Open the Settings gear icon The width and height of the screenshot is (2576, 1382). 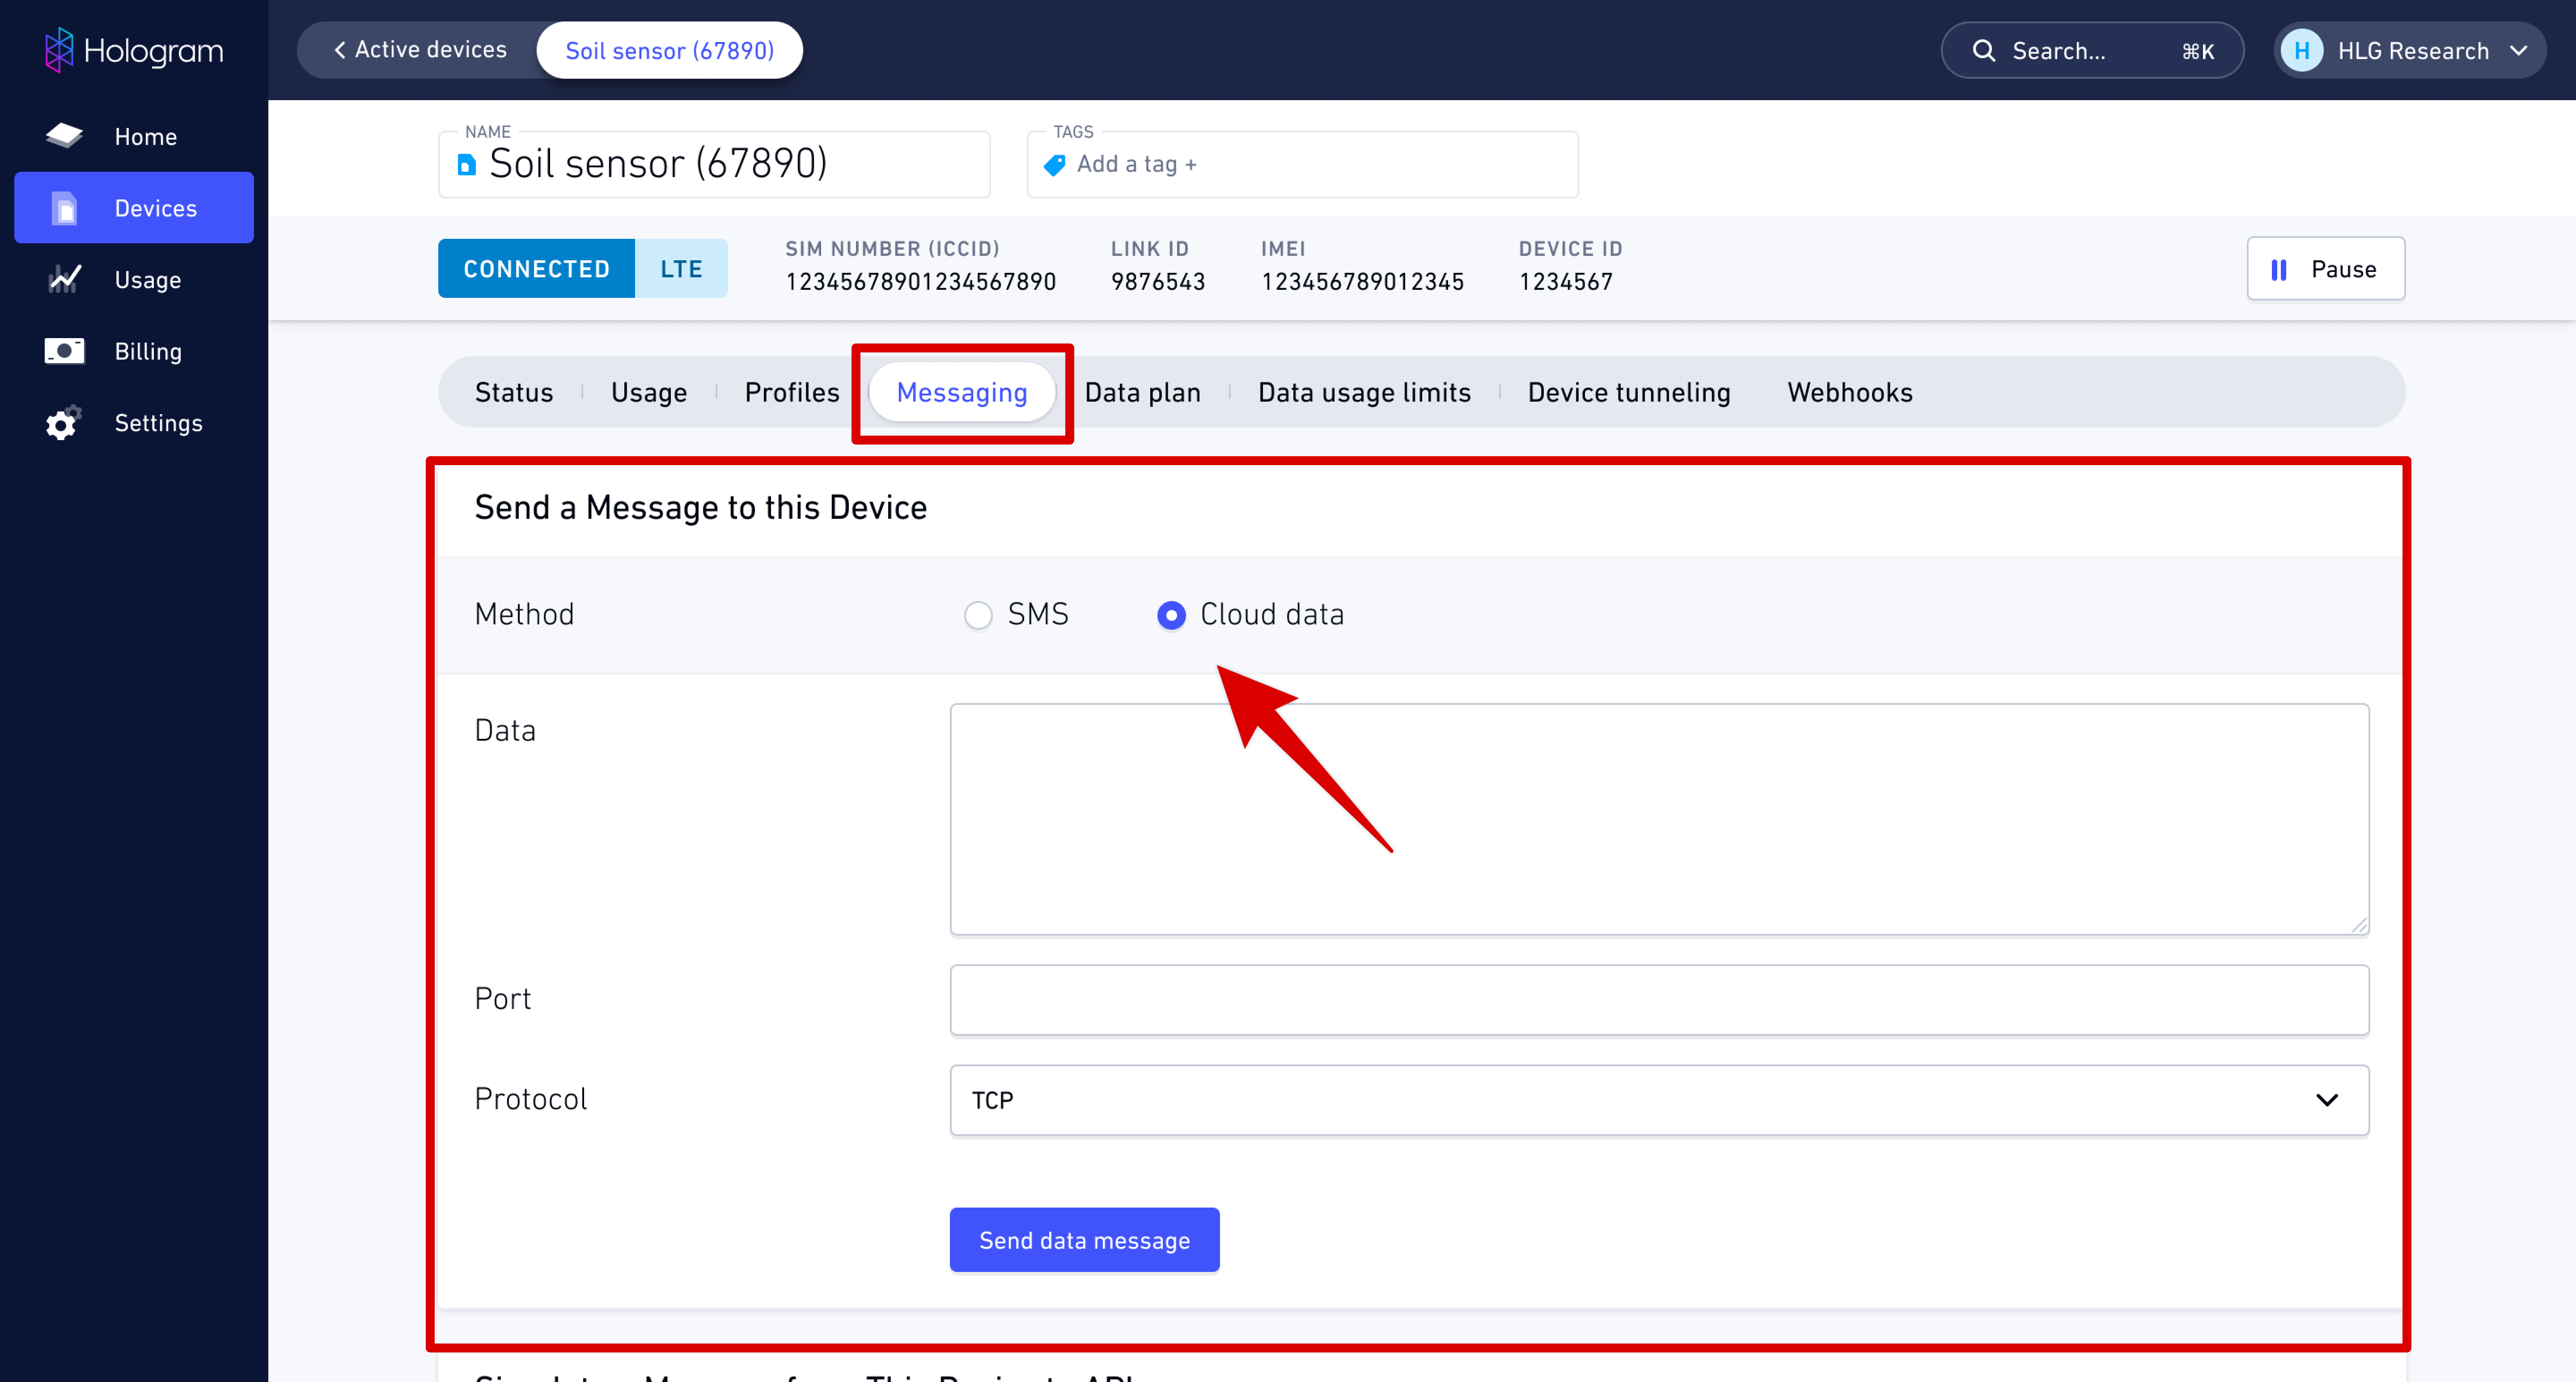[64, 423]
